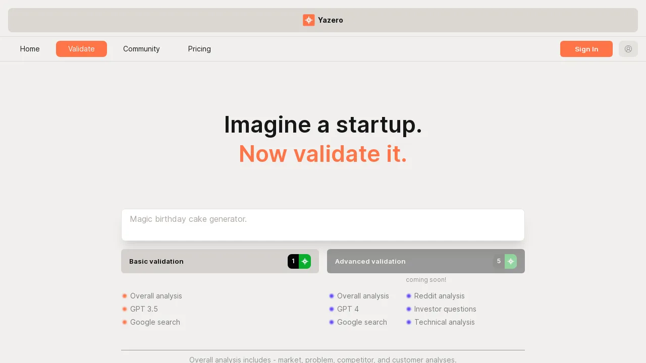The height and width of the screenshot is (363, 646).
Task: Click the sparkle credit icon on Advanced validation
Action: [x=511, y=261]
